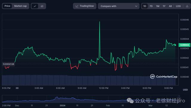Select the candlestick chart icon
The width and height of the screenshot is (191, 108).
[42, 6]
